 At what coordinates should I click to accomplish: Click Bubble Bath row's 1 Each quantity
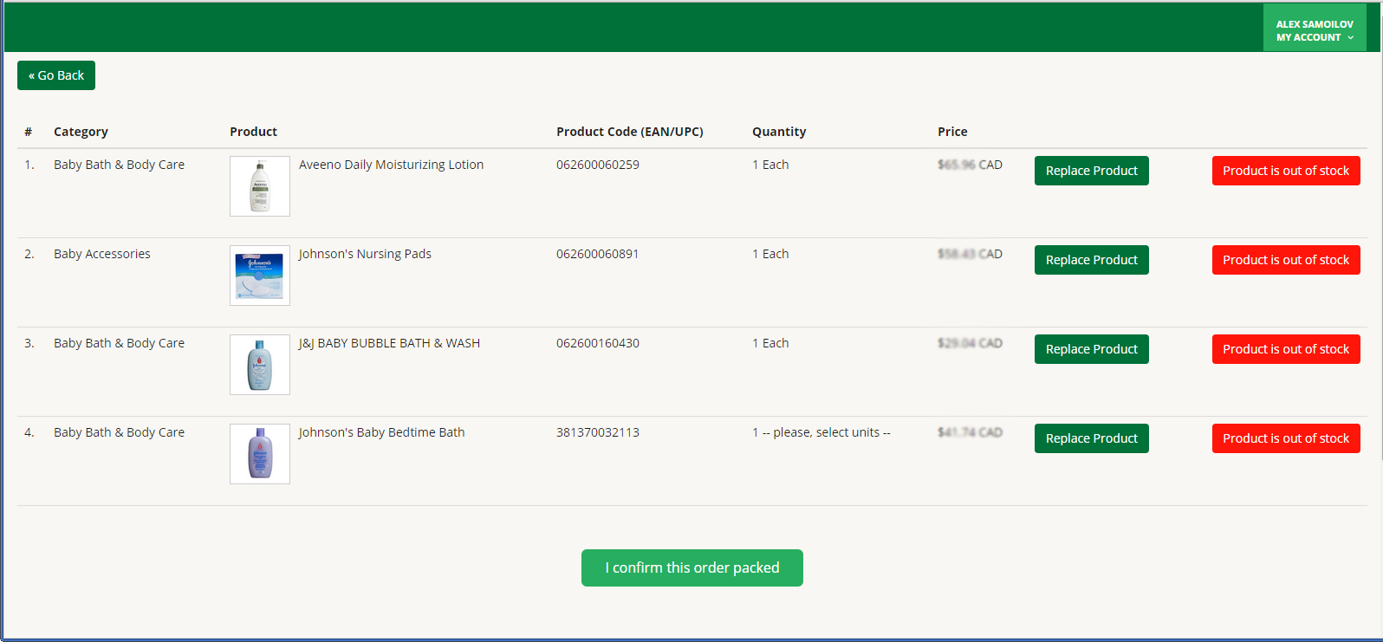(x=770, y=343)
